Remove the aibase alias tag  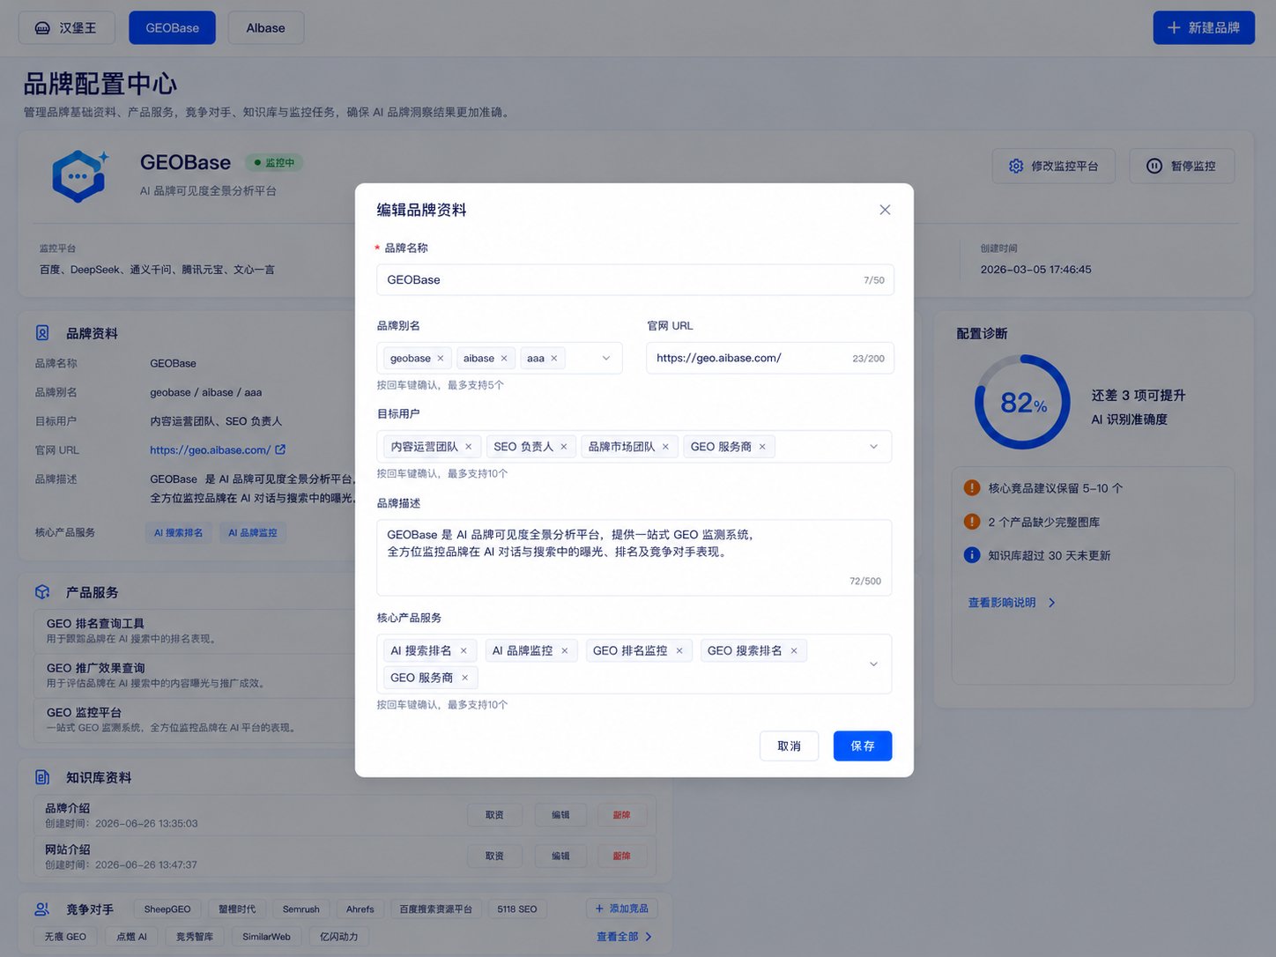(x=504, y=359)
